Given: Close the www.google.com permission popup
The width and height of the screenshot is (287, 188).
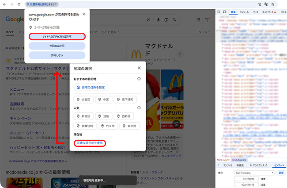Looking at the screenshot, I should [x=84, y=14].
